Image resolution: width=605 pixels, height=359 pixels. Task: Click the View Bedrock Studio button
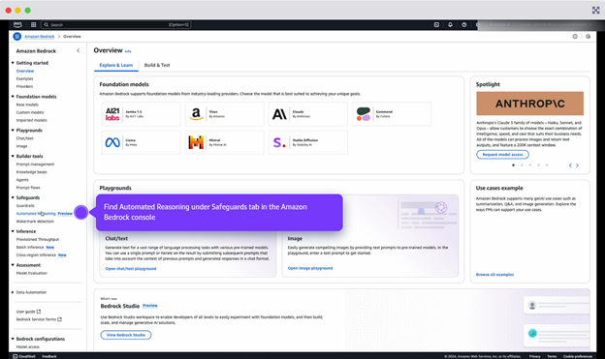coord(126,335)
